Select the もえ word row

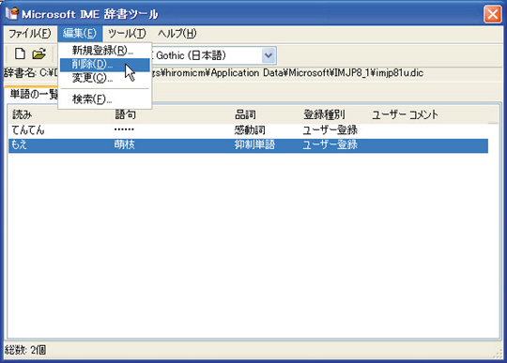248,145
